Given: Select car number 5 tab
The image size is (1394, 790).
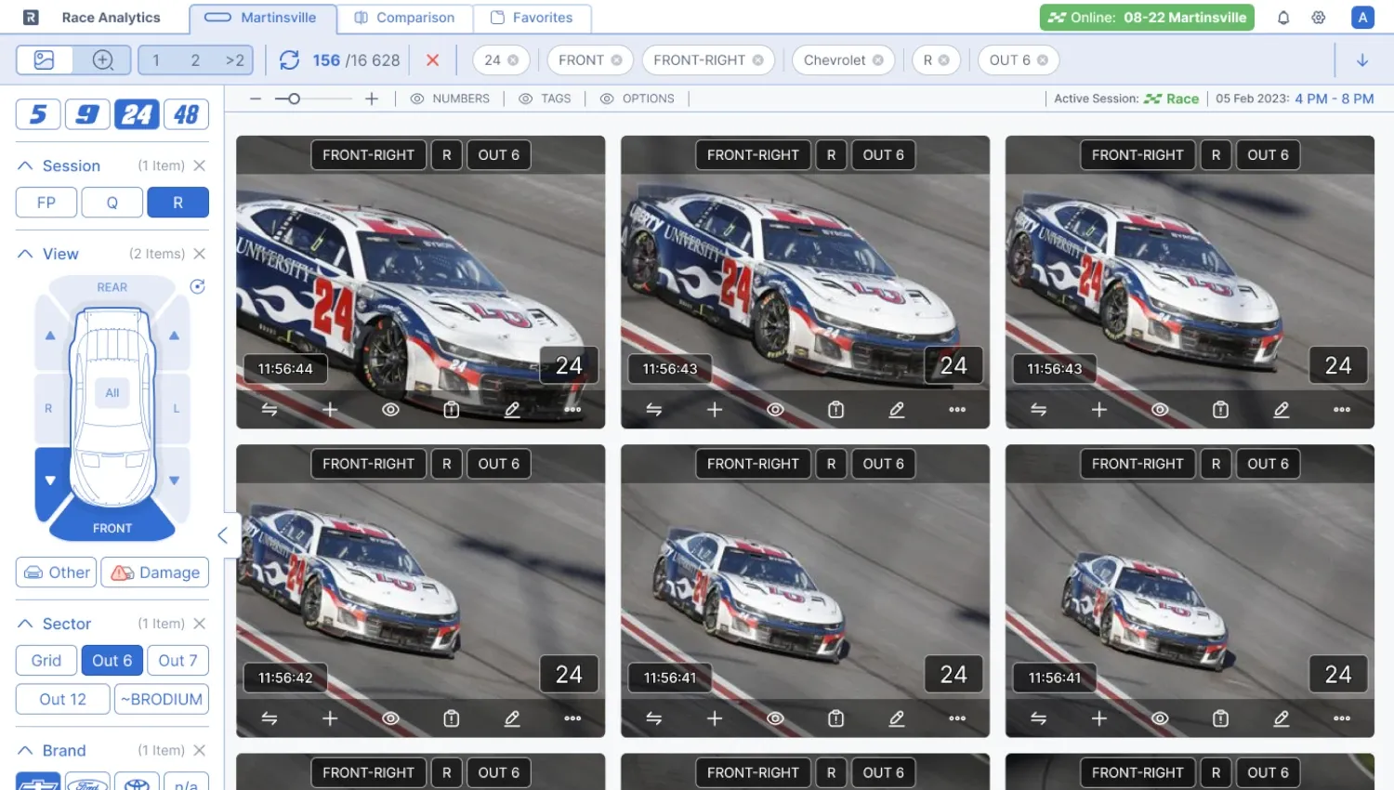Looking at the screenshot, I should tap(38, 114).
